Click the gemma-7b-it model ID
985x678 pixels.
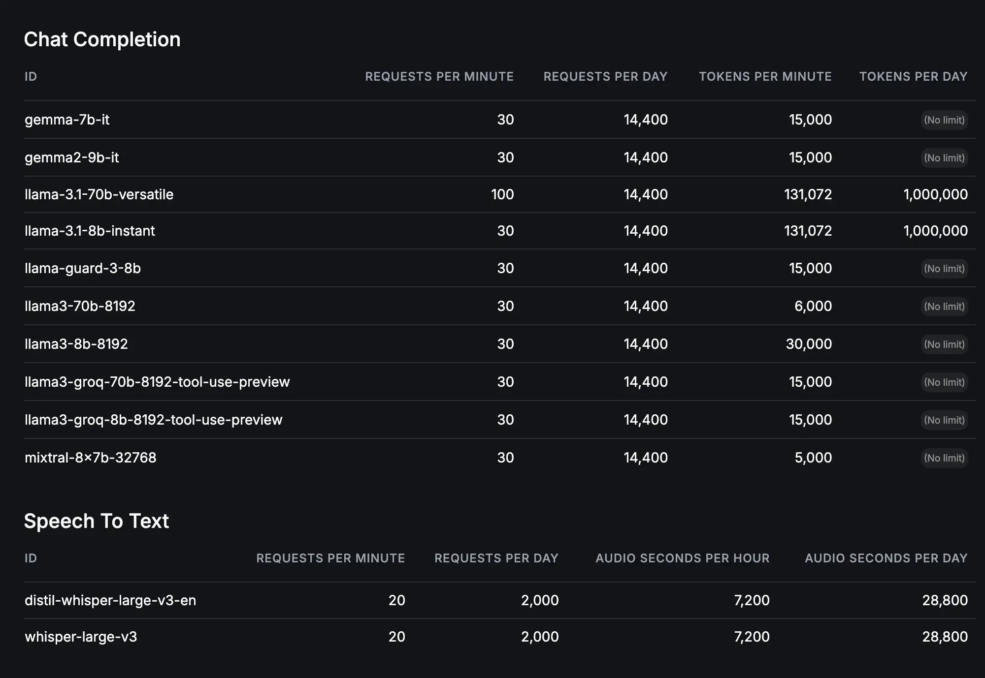point(67,120)
